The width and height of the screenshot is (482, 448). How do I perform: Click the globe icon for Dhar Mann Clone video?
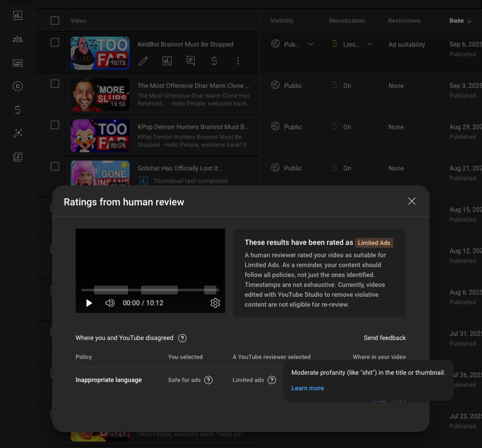pyautogui.click(x=276, y=85)
